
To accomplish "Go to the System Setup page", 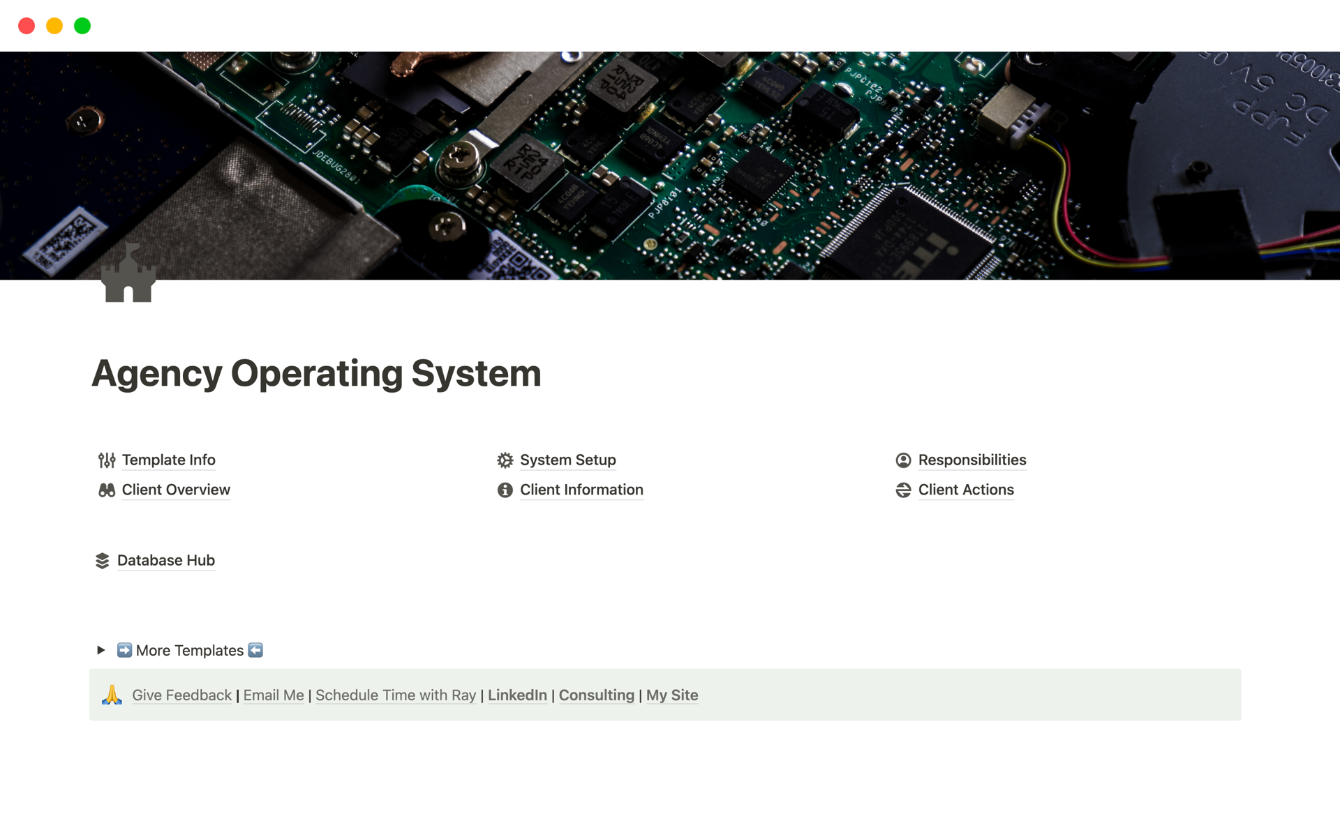I will 567,460.
